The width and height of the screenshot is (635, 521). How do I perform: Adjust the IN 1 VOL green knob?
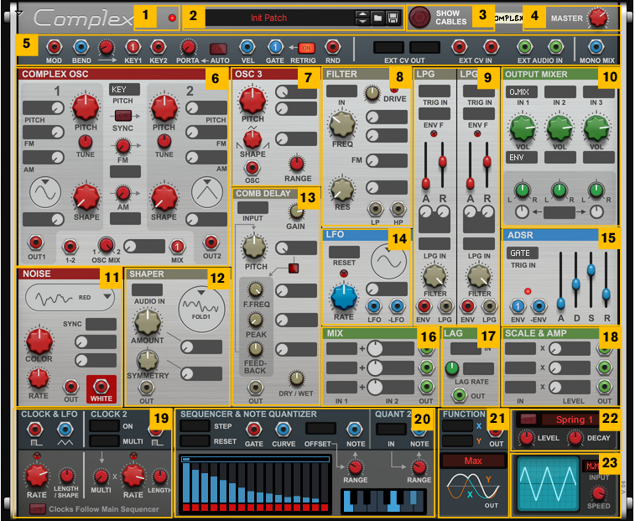click(x=523, y=128)
